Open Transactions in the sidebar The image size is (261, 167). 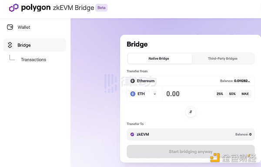tap(33, 60)
